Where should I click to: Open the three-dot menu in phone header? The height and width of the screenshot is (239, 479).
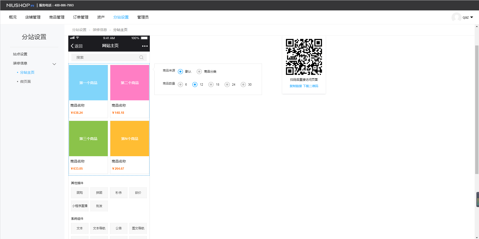[145, 46]
